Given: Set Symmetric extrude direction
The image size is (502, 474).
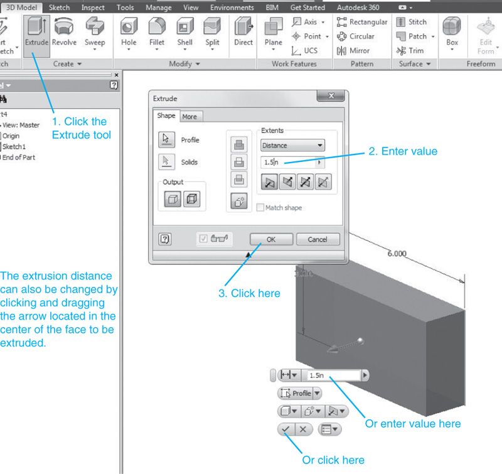Looking at the screenshot, I should point(305,182).
